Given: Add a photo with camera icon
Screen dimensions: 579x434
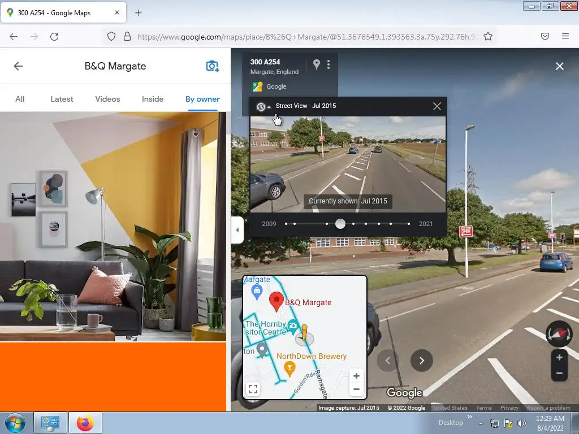Looking at the screenshot, I should click(213, 66).
